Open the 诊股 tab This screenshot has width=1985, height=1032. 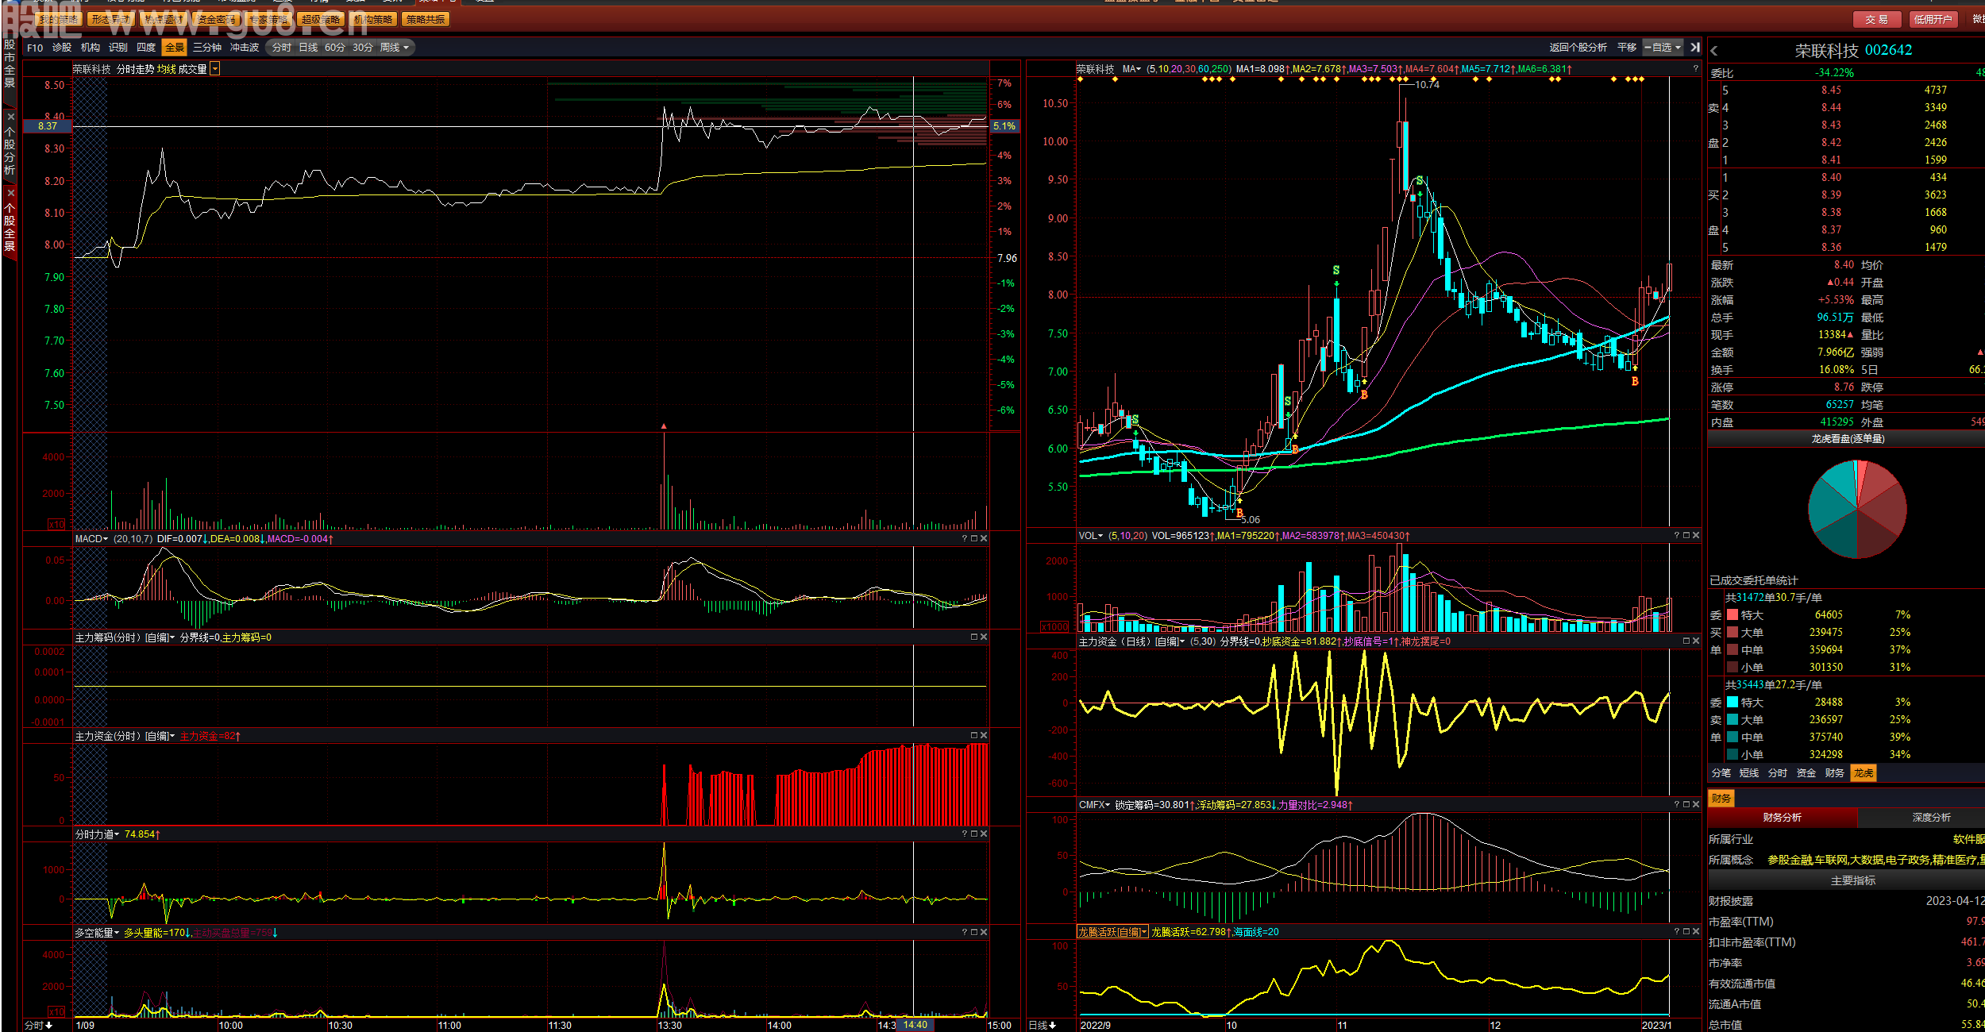(x=62, y=48)
